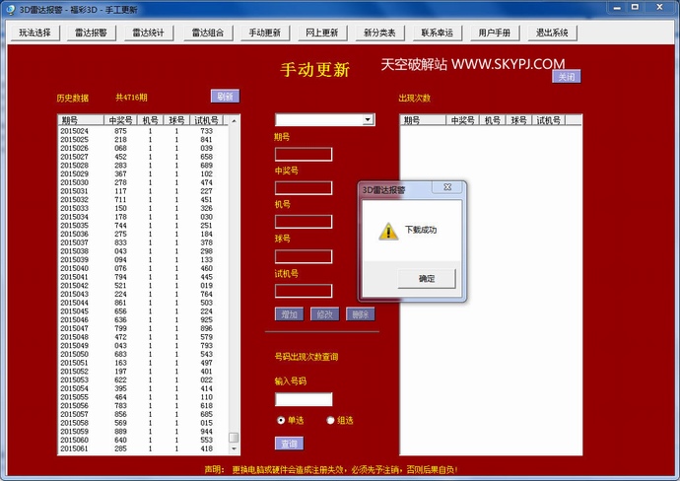Click the history list vertical scrollbar
Image resolution: width=680 pixels, height=481 pixels.
coord(234,286)
